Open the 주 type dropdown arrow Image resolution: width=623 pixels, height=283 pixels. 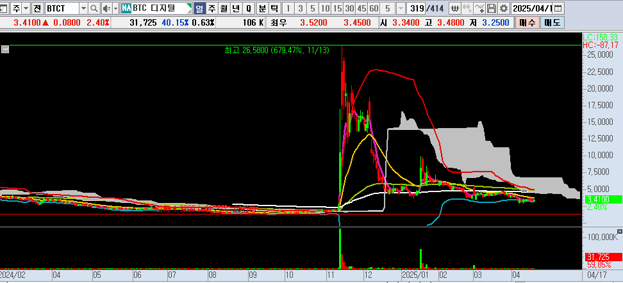pyautogui.click(x=26, y=8)
